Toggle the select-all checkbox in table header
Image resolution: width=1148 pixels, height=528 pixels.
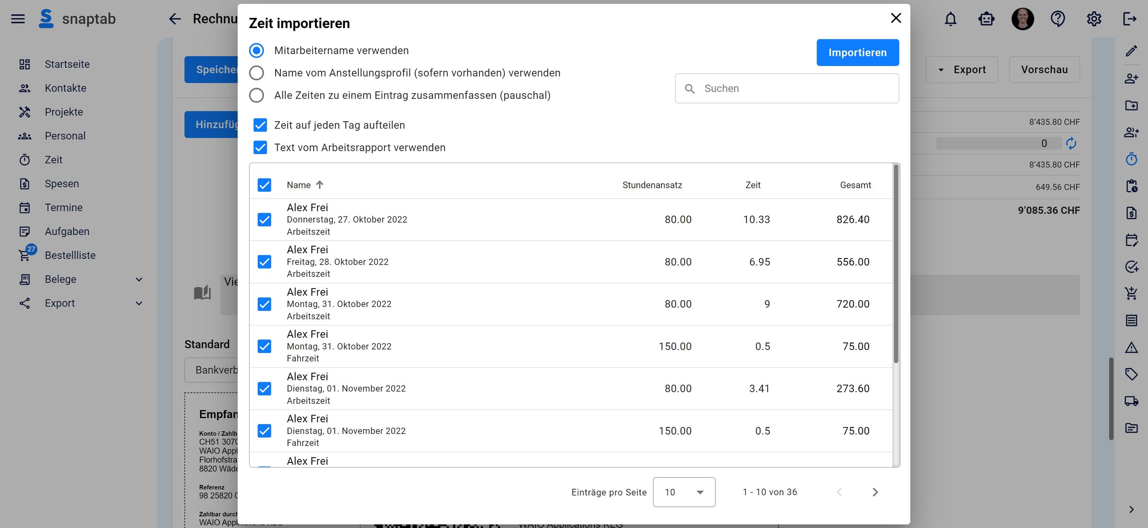point(264,185)
